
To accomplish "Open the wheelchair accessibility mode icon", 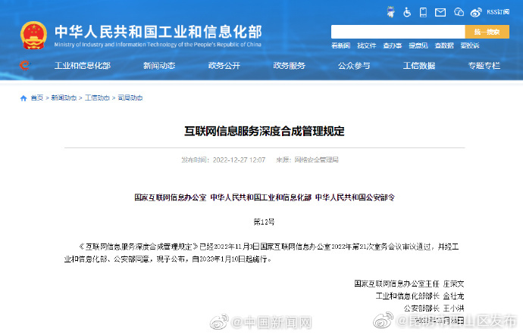I will tap(407, 12).
